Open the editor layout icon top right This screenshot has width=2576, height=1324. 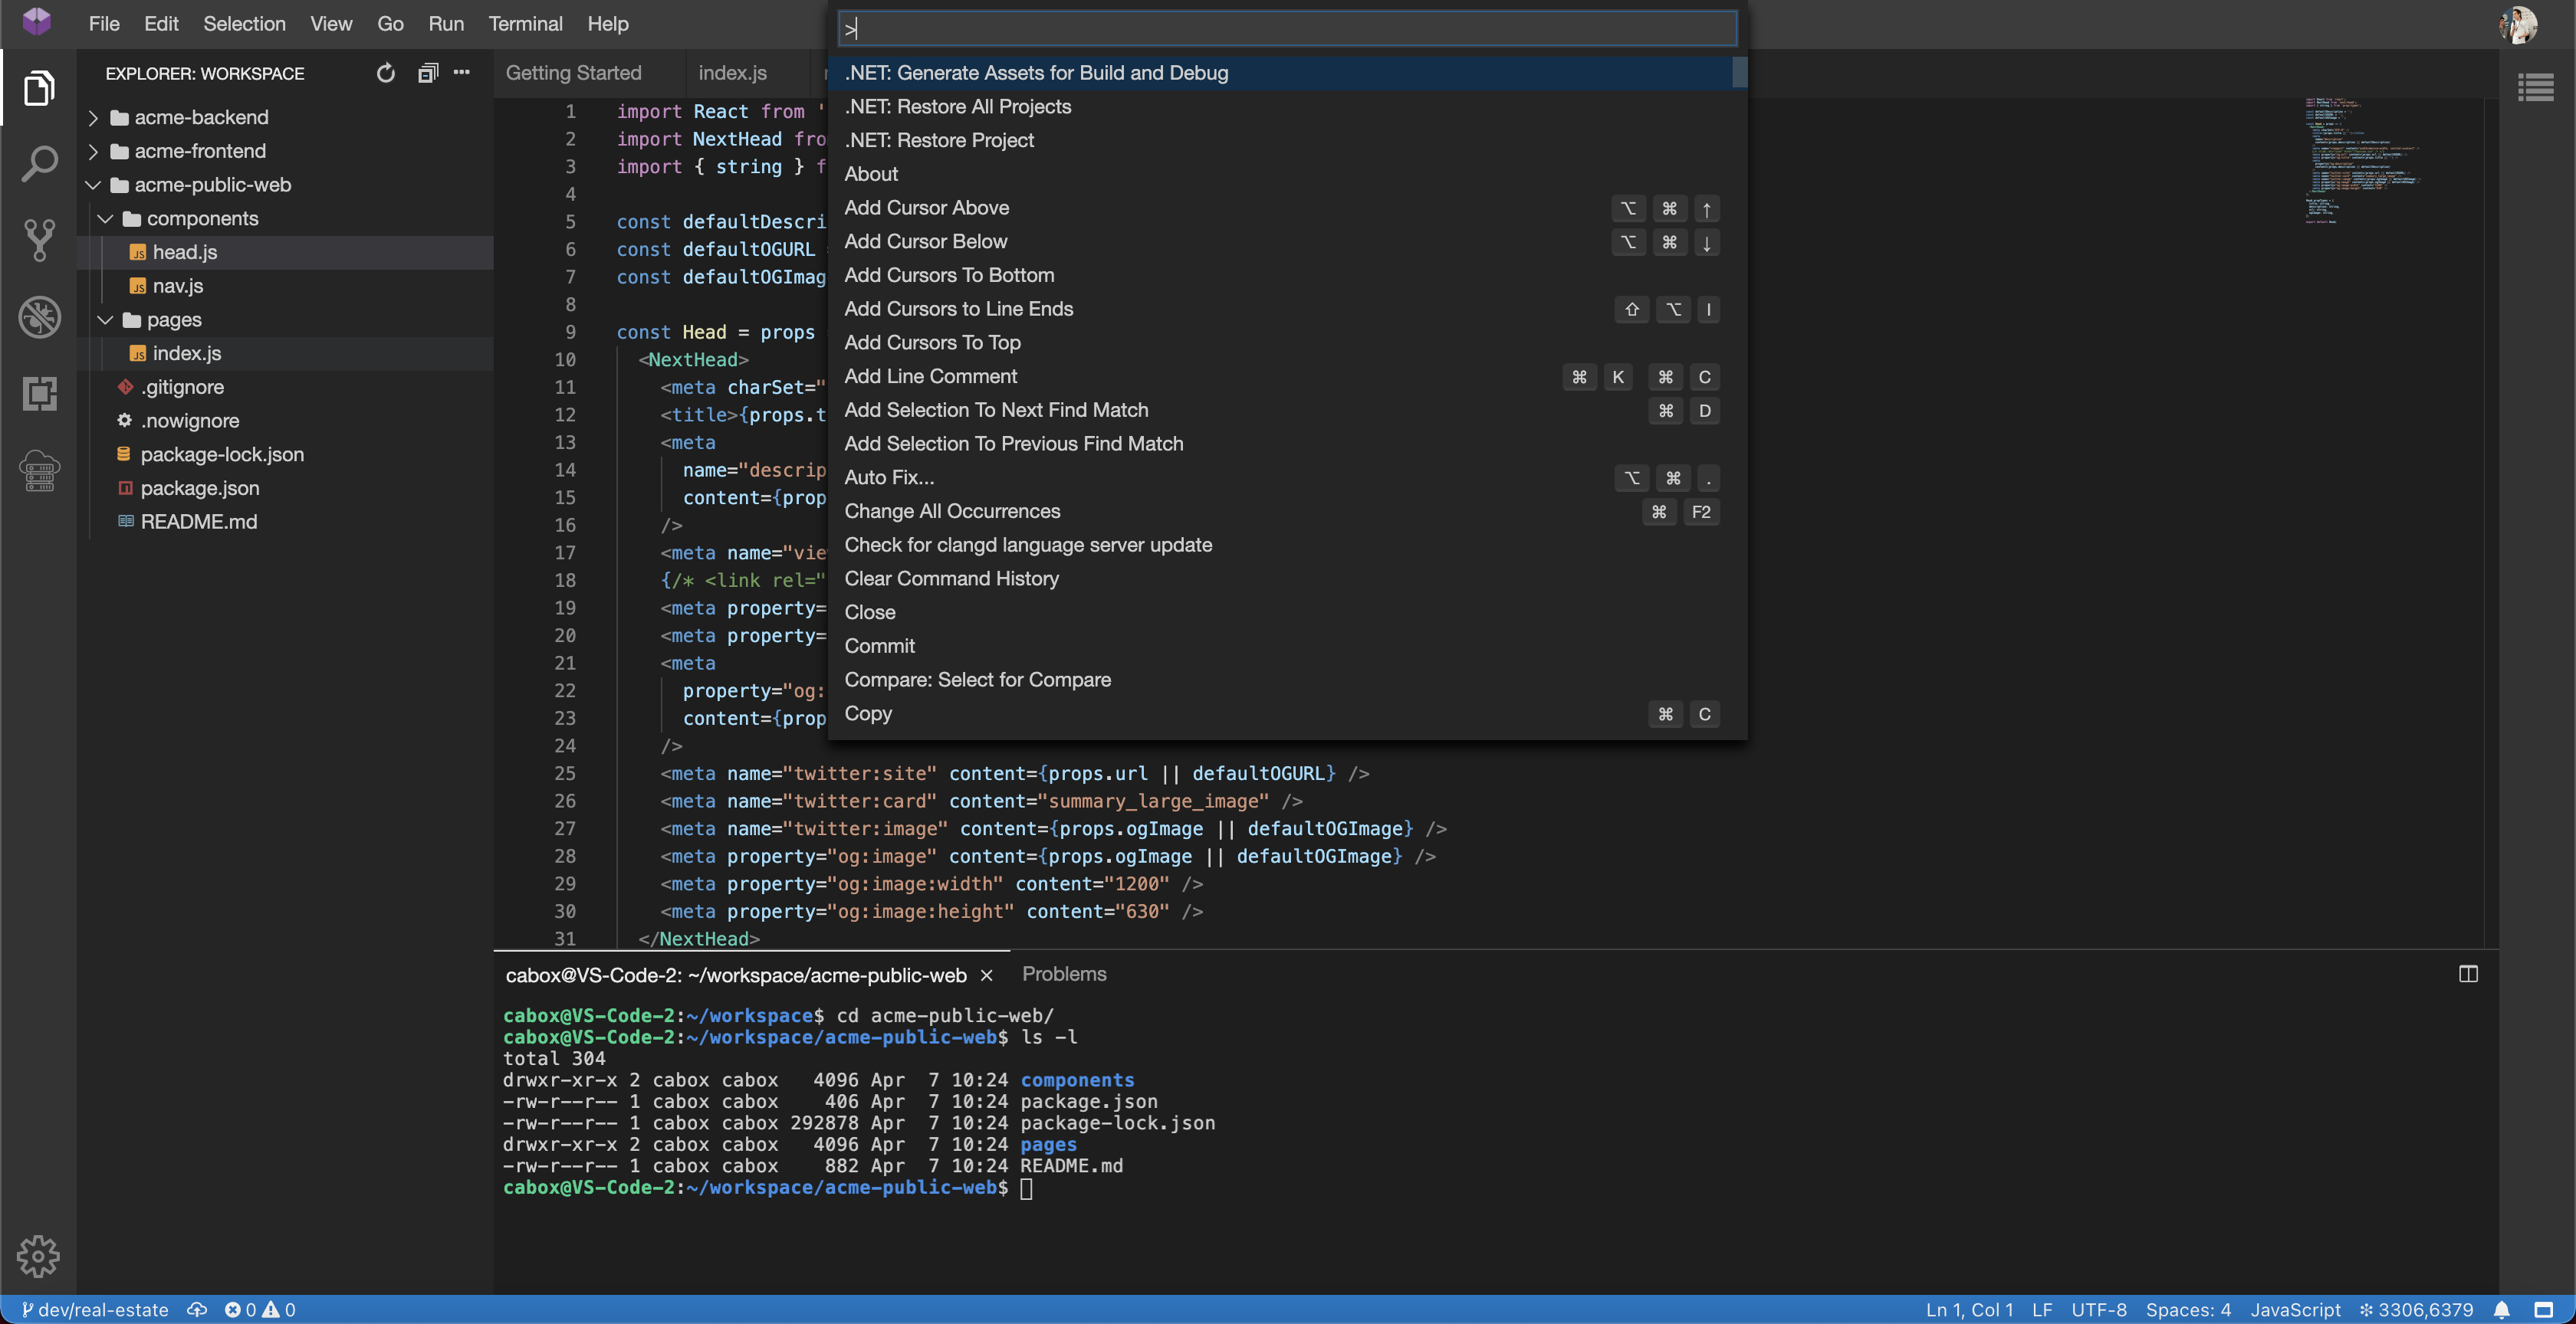(x=2537, y=88)
